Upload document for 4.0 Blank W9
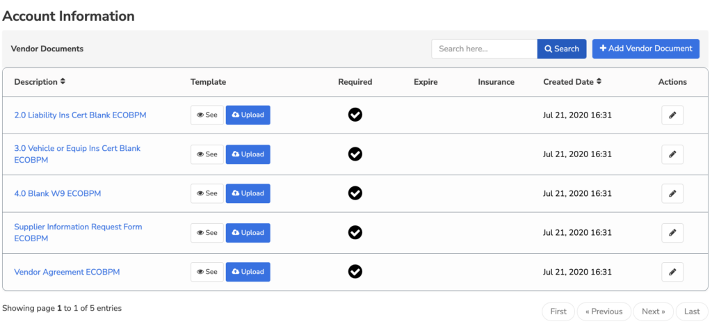The height and width of the screenshot is (324, 712). coord(248,193)
